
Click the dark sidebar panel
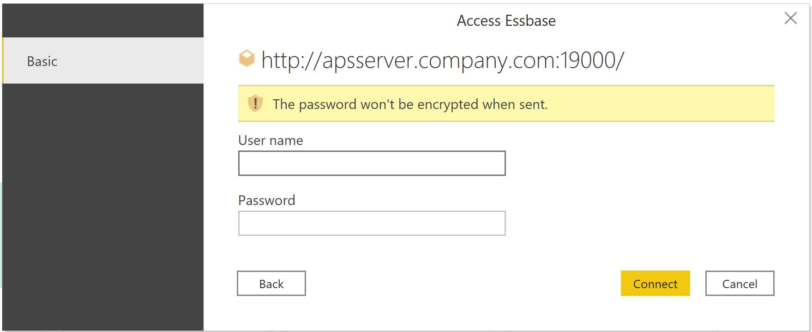(x=102, y=208)
